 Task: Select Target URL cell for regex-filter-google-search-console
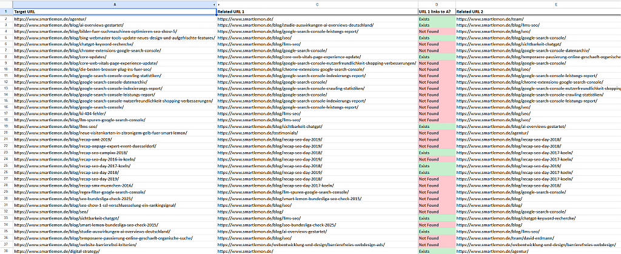coord(115,192)
